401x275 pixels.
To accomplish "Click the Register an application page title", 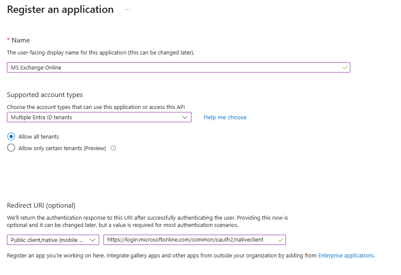I will coord(61,10).
